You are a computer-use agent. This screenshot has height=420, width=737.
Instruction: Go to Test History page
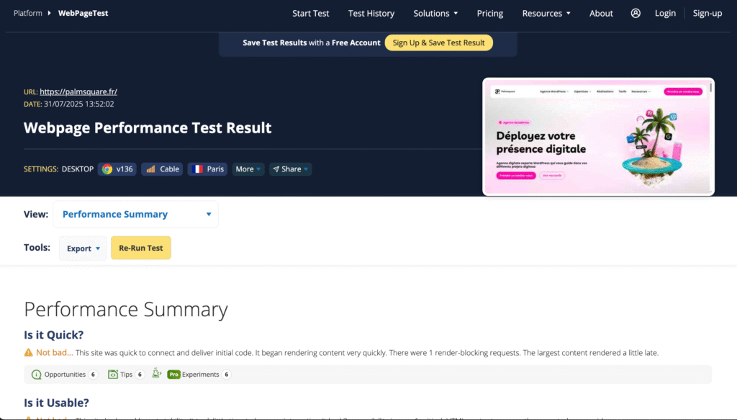click(371, 13)
